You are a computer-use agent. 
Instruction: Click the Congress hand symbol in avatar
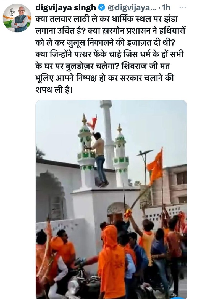tap(12, 12)
